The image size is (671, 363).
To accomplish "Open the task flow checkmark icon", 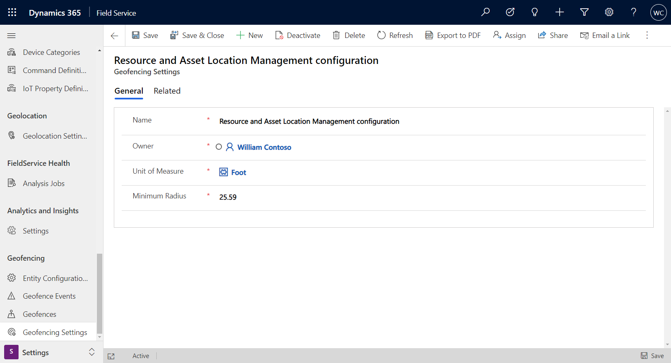I will 510,12.
